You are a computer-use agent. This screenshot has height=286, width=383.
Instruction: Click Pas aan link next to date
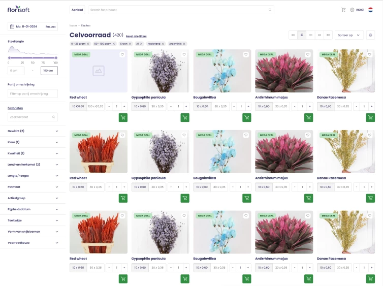pos(51,26)
